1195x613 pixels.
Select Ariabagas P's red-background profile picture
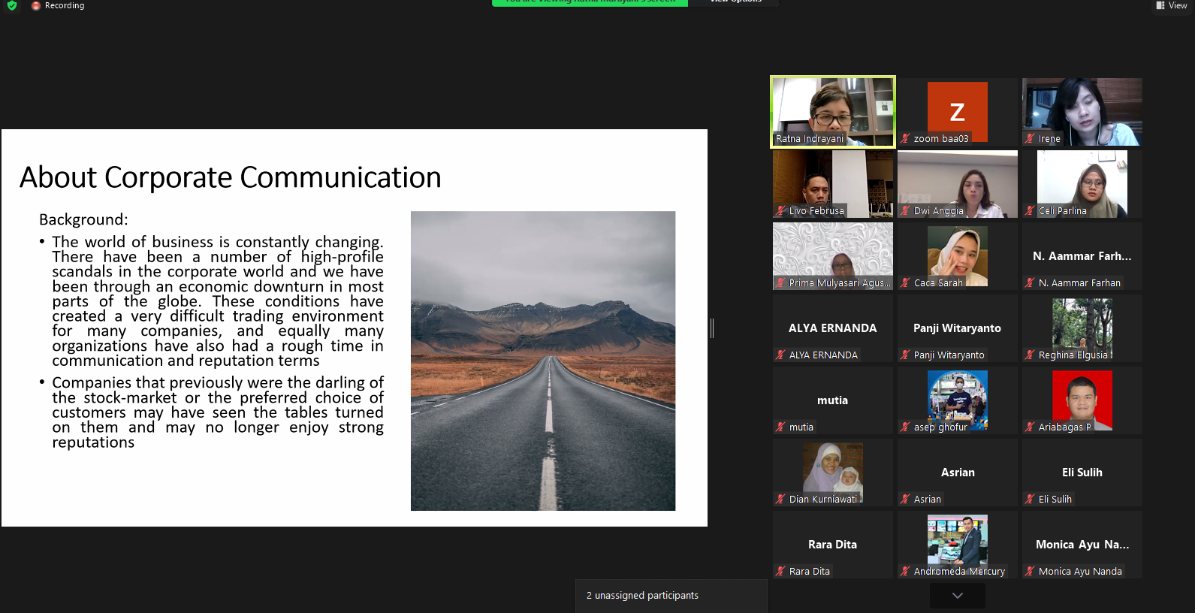tap(1082, 400)
